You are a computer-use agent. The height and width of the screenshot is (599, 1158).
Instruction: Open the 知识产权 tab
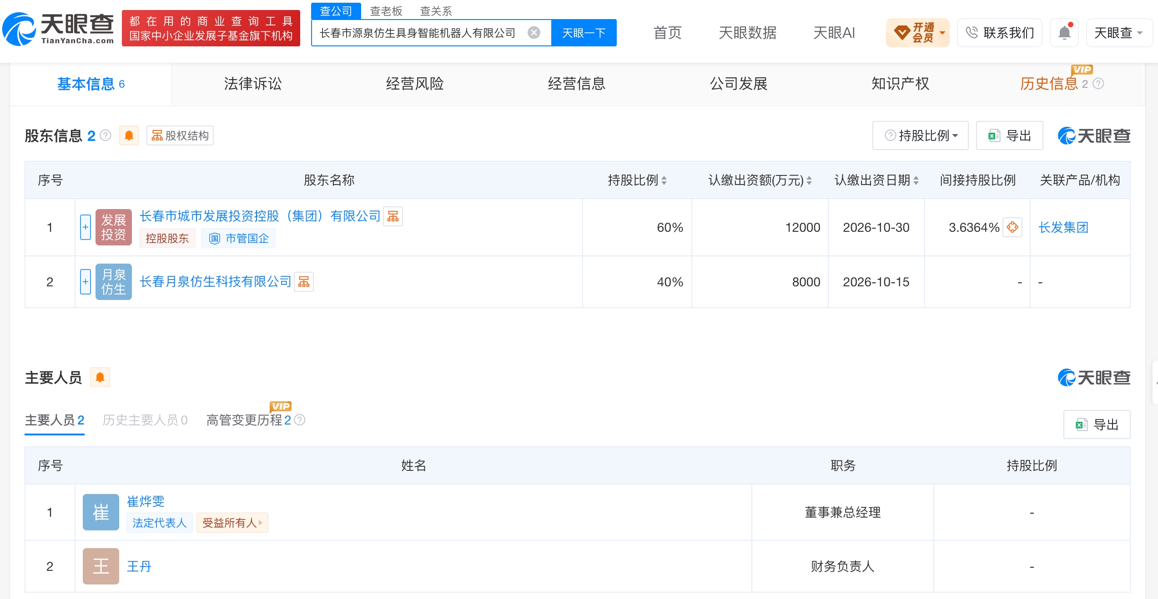[901, 84]
